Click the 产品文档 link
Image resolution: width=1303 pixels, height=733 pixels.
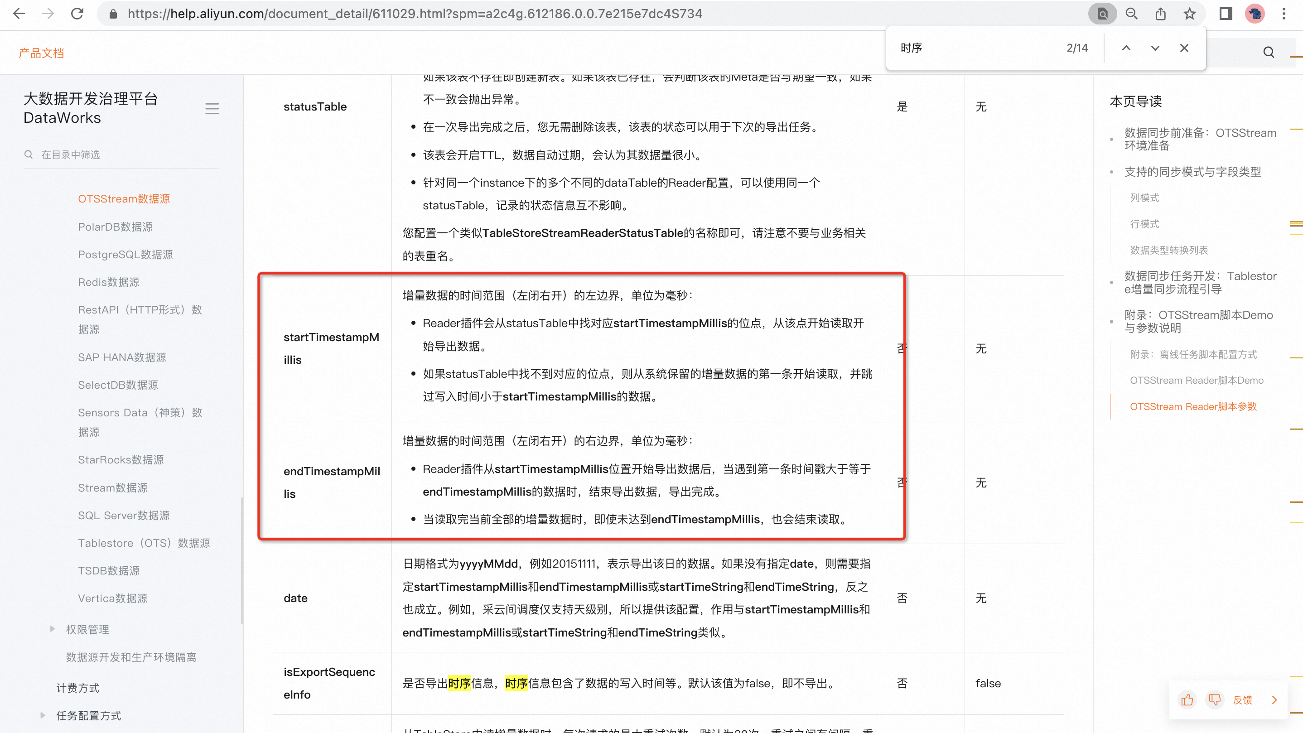[42, 53]
